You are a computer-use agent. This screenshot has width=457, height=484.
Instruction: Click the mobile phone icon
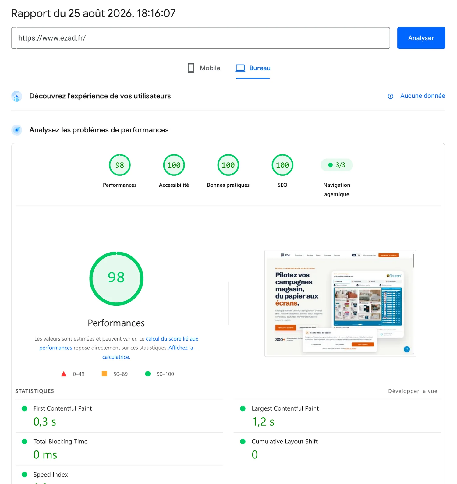click(191, 68)
